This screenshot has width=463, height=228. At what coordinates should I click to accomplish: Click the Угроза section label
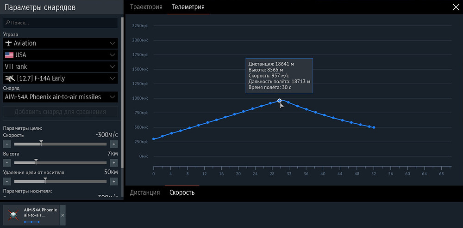pos(10,35)
